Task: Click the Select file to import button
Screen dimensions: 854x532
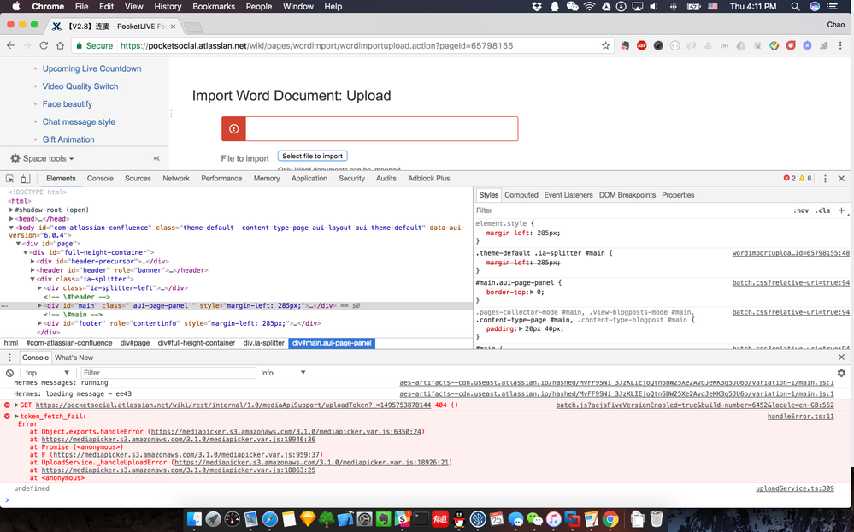Action: pyautogui.click(x=312, y=156)
